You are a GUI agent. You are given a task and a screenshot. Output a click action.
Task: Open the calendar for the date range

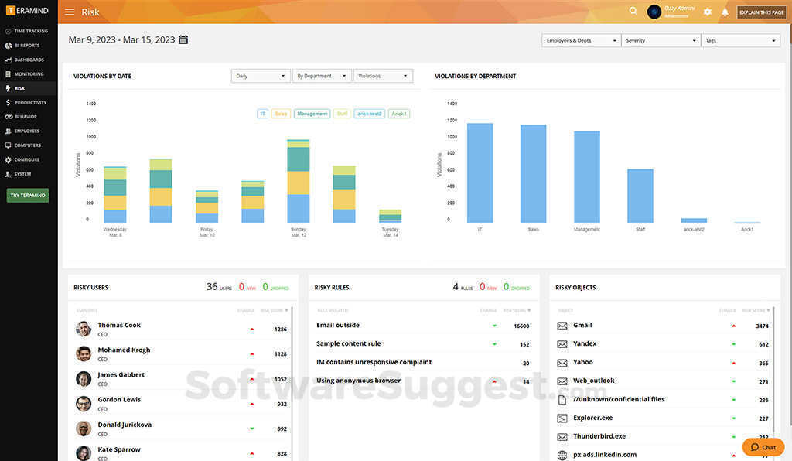[182, 39]
